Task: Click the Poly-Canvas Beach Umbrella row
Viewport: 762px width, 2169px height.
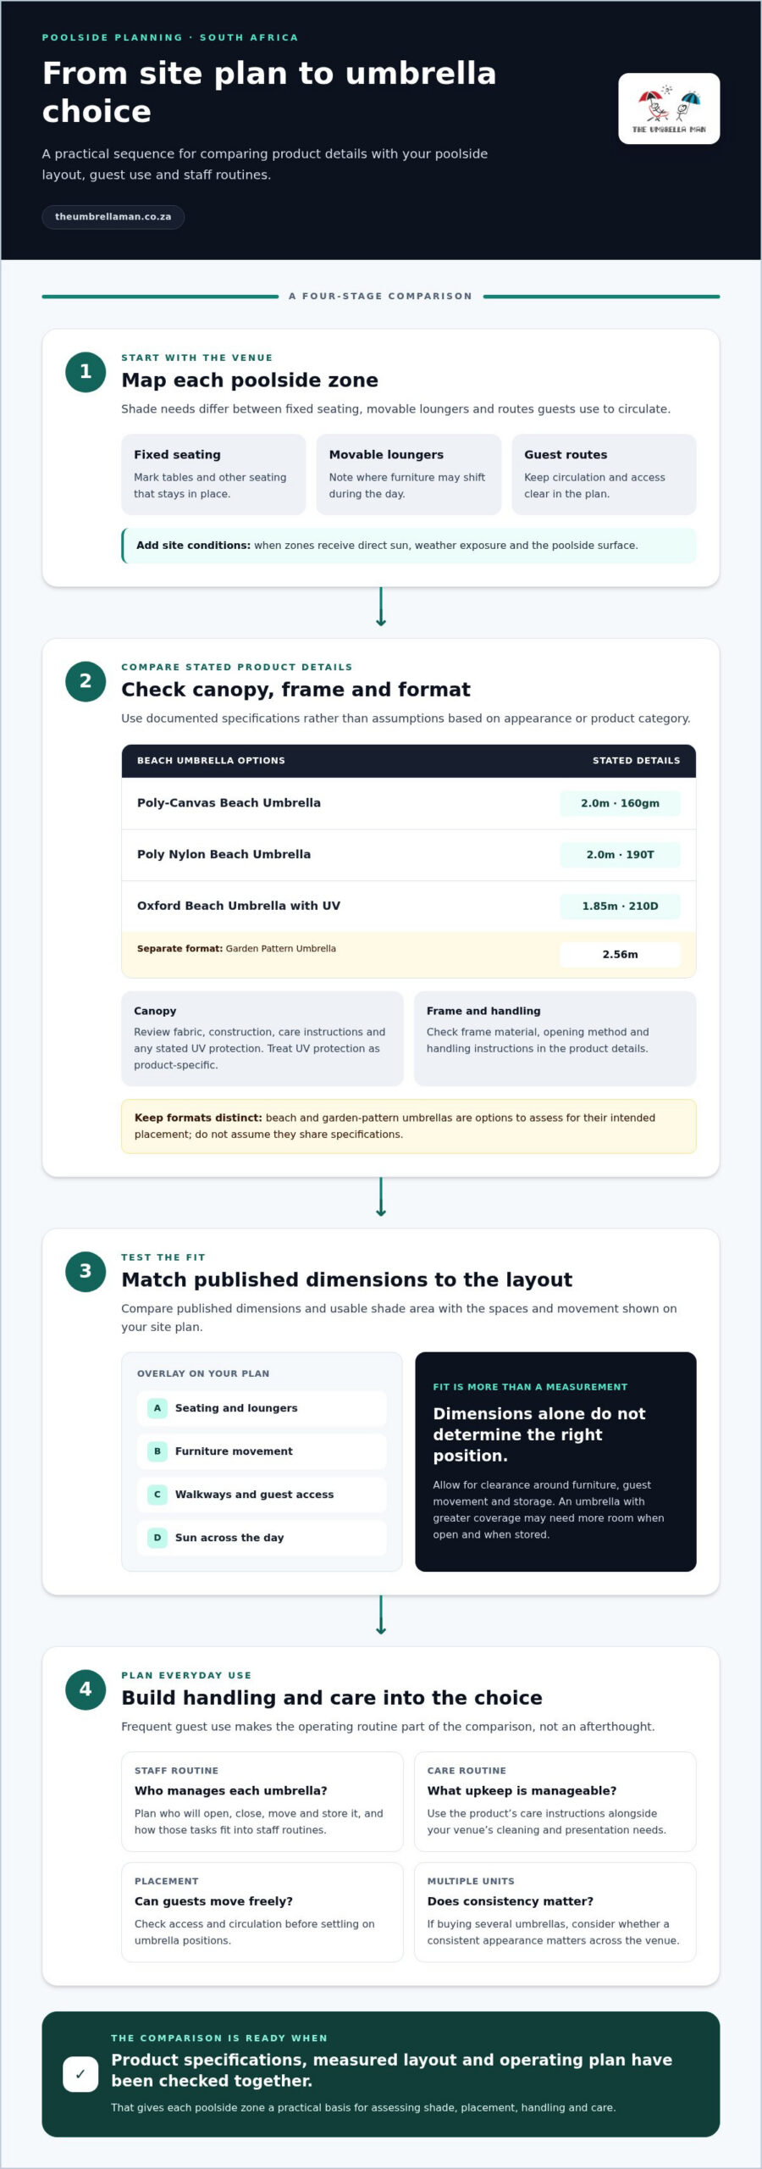Action: click(409, 803)
